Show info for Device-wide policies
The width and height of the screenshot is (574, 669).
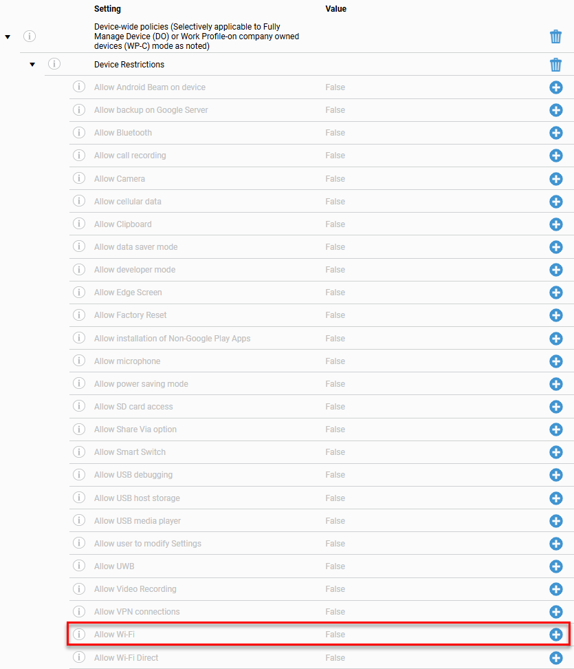click(x=30, y=36)
